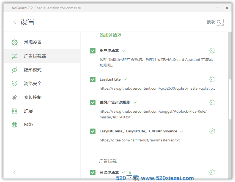Open 浏览安全 browsing security section
The height and width of the screenshot is (182, 235).
coord(42,83)
